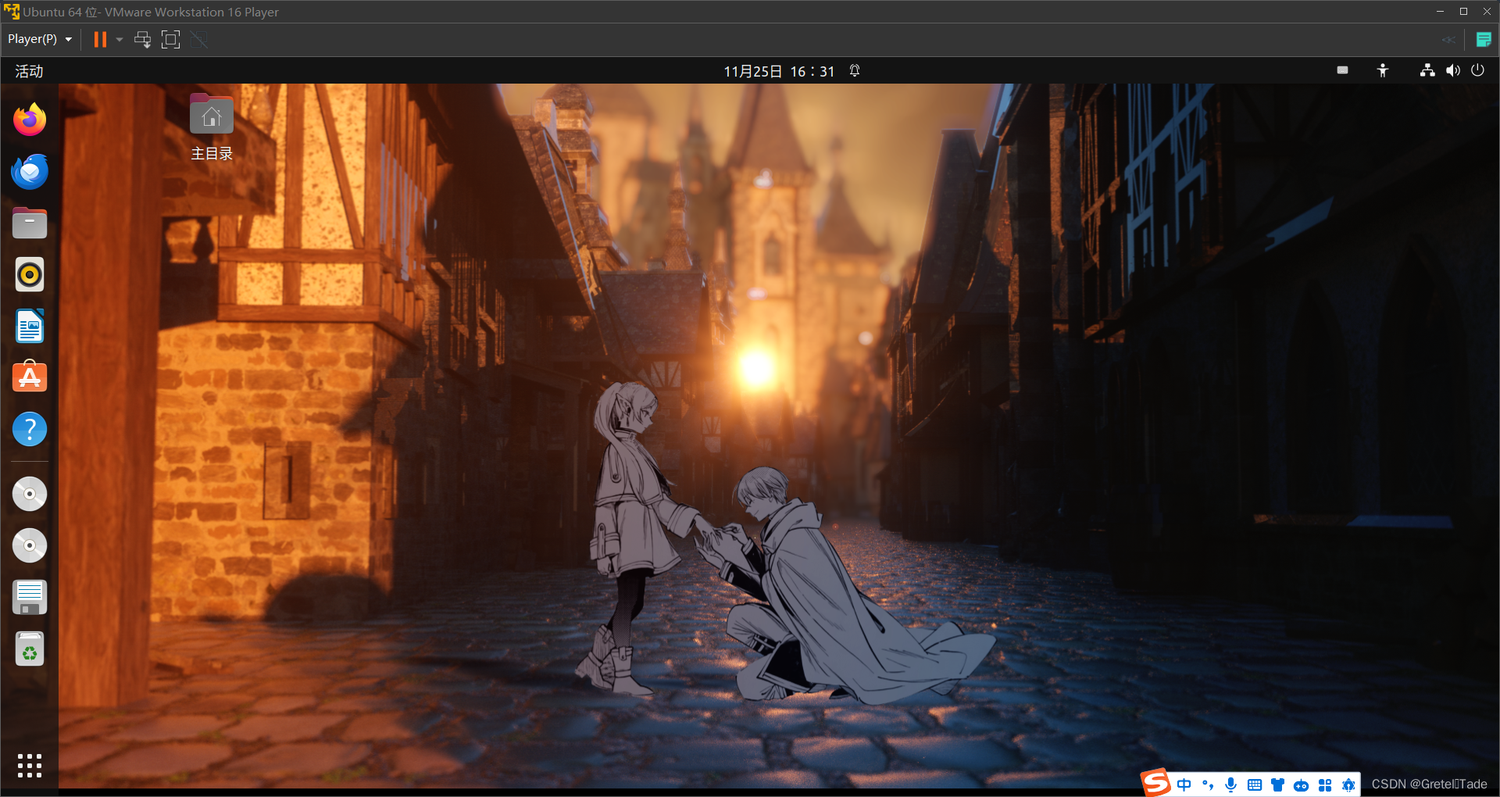
Task: Click the collapse arrows in VMware toolbar
Action: pyautogui.click(x=1448, y=40)
